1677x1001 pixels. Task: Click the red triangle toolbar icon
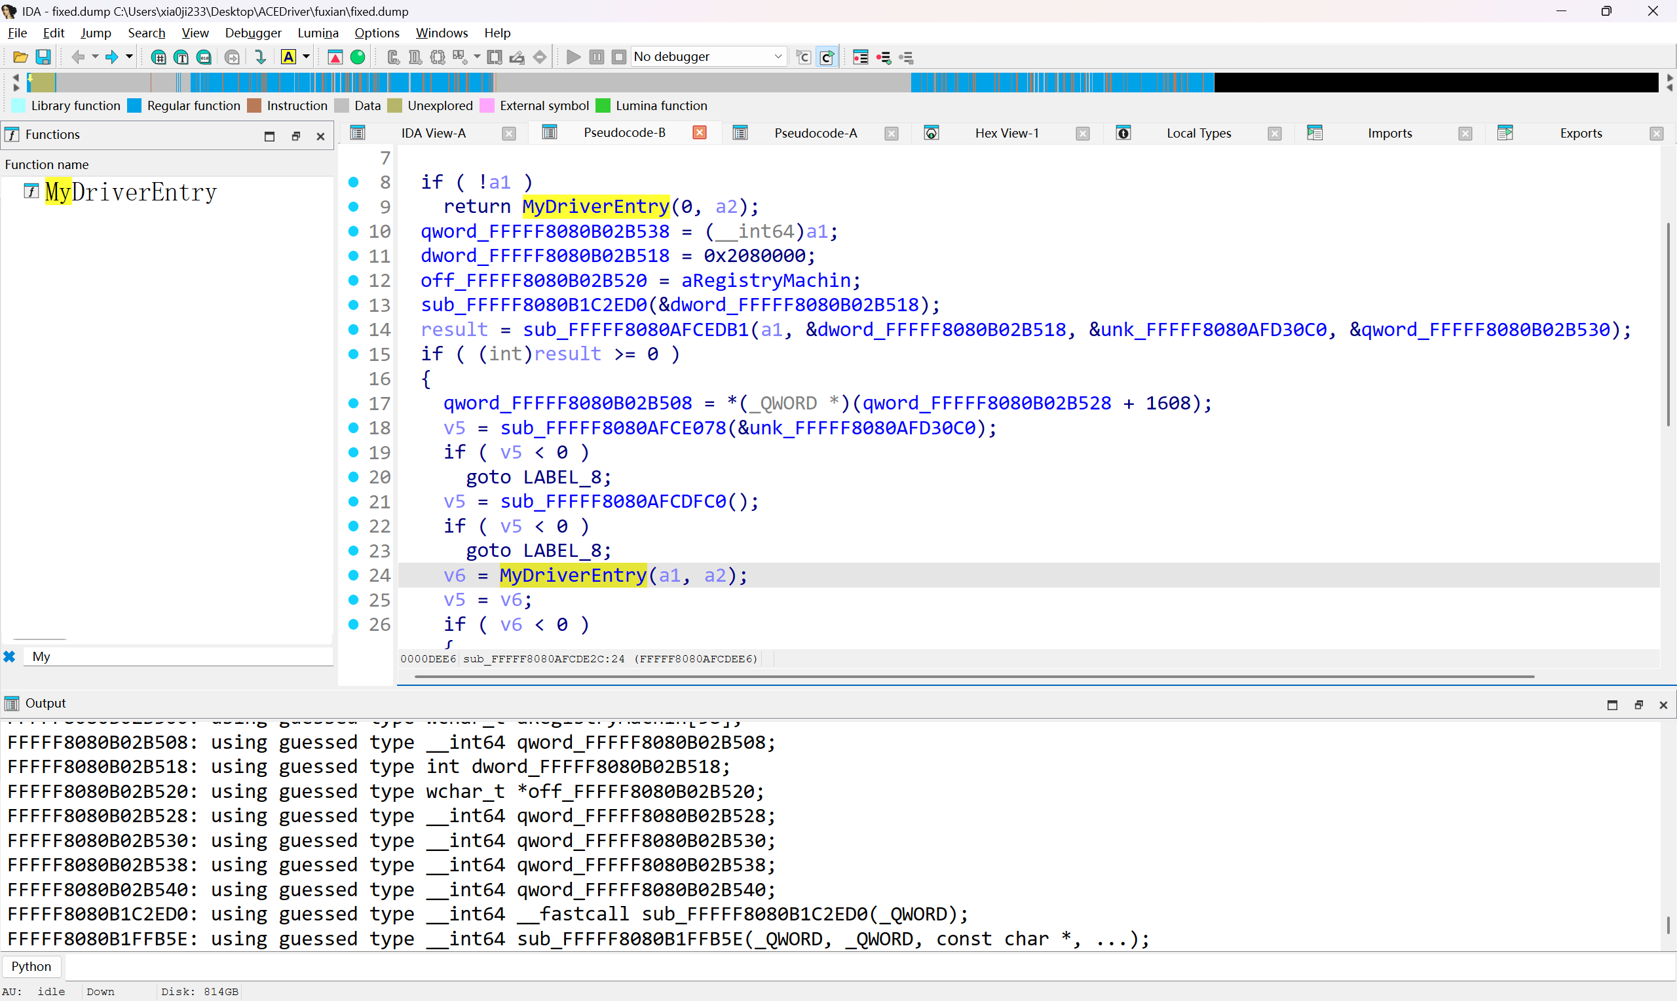tap(335, 58)
